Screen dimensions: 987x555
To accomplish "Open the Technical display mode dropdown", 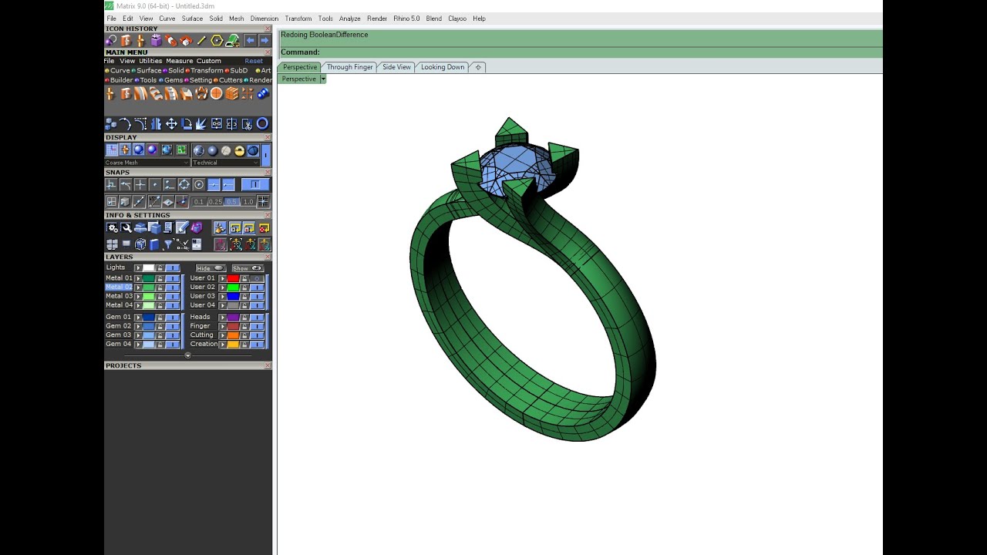I will pyautogui.click(x=225, y=163).
